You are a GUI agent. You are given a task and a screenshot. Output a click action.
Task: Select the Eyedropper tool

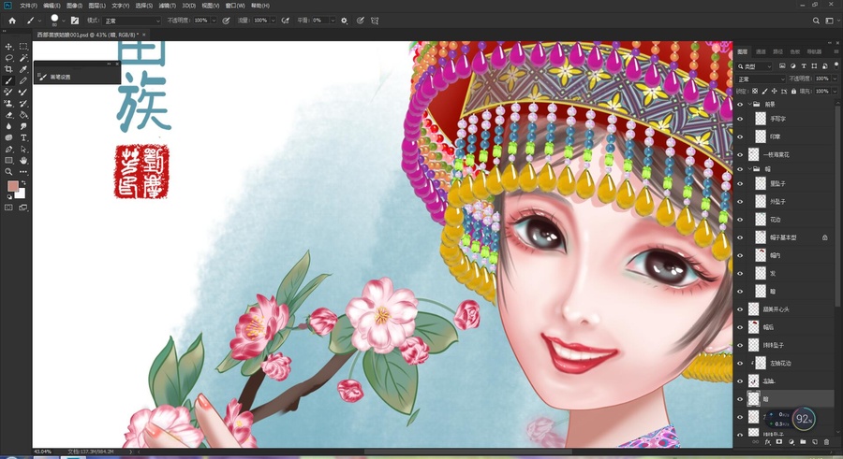23,69
